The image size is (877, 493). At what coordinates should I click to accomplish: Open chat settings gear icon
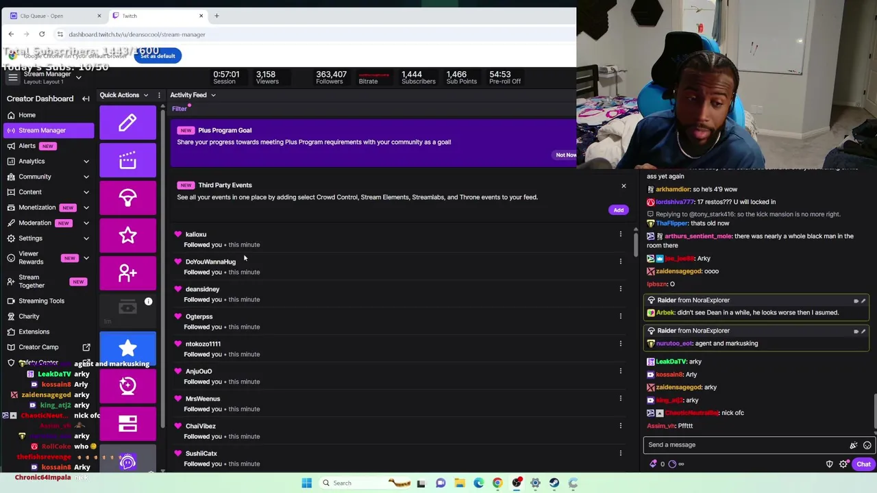(x=843, y=464)
